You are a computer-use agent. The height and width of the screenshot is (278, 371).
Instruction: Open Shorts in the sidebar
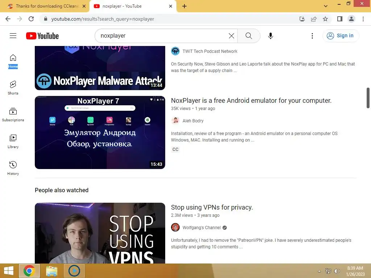point(13,88)
